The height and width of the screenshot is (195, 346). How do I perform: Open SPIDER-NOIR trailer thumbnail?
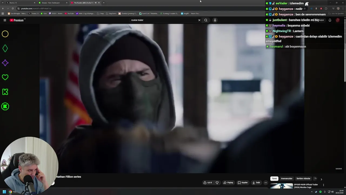click(281, 186)
